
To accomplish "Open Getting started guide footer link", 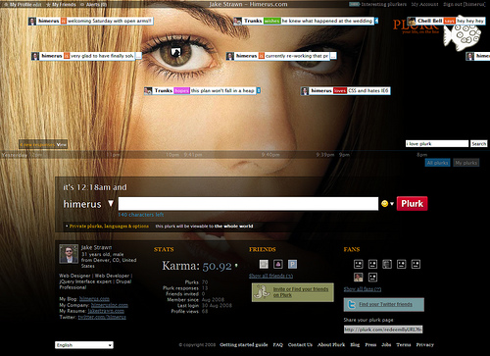I will (244, 345).
